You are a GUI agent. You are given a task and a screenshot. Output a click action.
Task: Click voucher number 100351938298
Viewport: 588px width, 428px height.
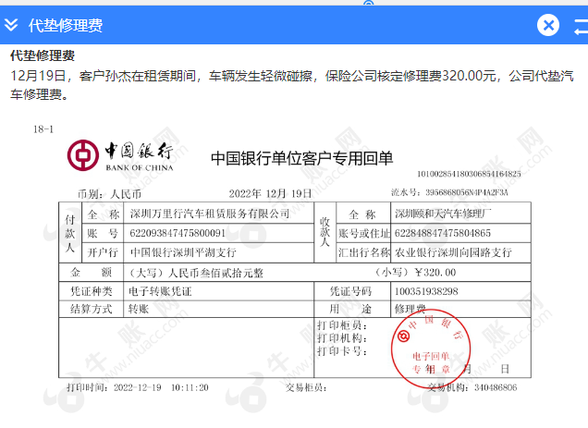pos(426,291)
